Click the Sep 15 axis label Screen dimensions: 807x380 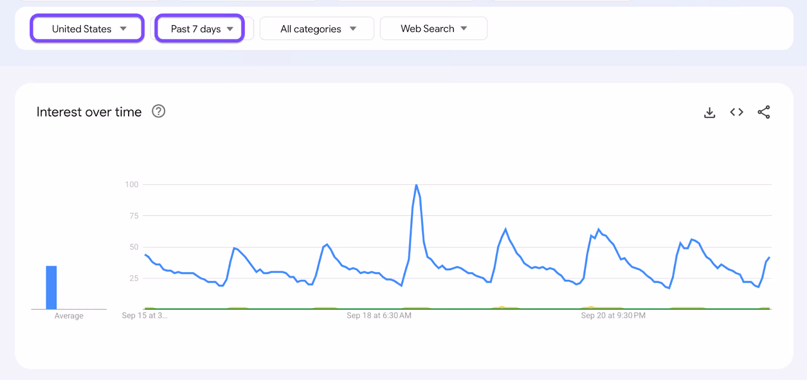pyautogui.click(x=144, y=316)
